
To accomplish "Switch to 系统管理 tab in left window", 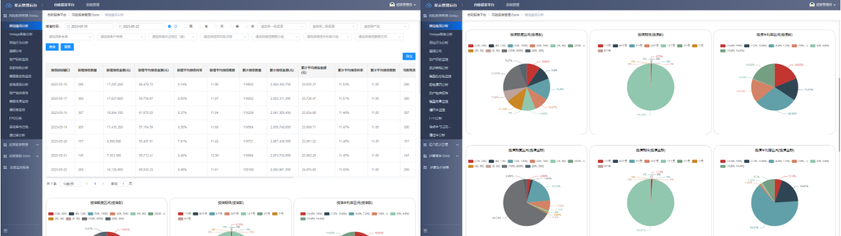I will [x=92, y=4].
